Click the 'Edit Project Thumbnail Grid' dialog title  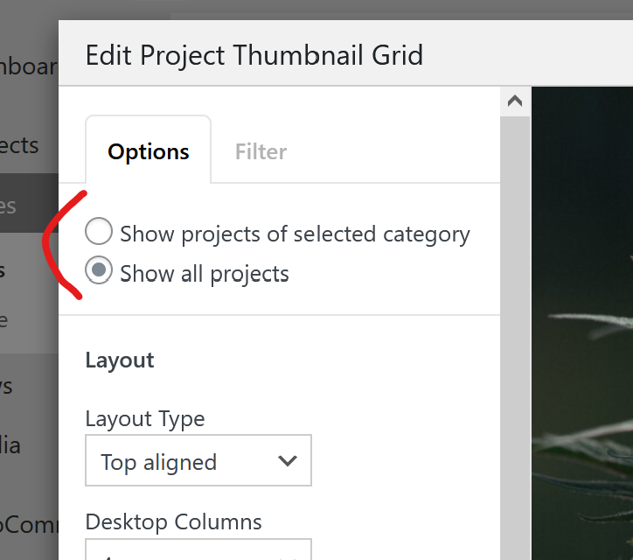(x=254, y=55)
